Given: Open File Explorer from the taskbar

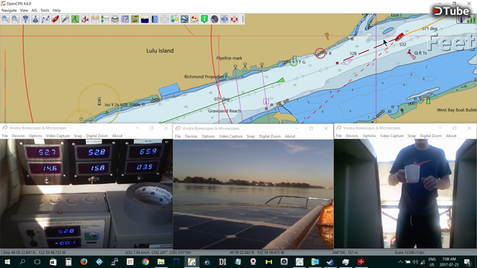Looking at the screenshot, I should coord(161,261).
